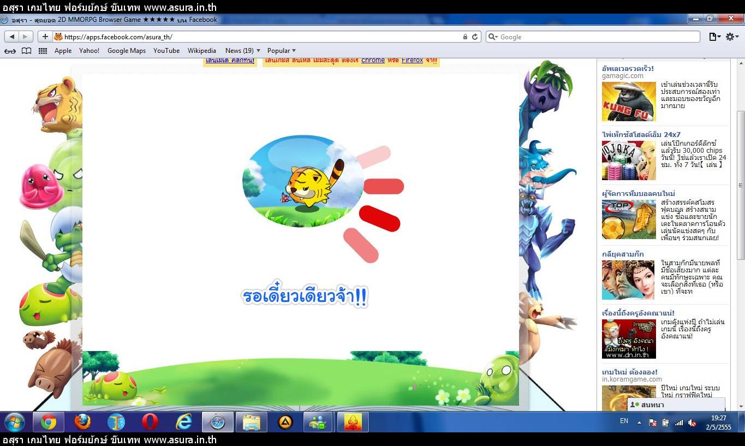Show hidden tray icons arrow
Screen dimensions: 745x446
coord(639,422)
